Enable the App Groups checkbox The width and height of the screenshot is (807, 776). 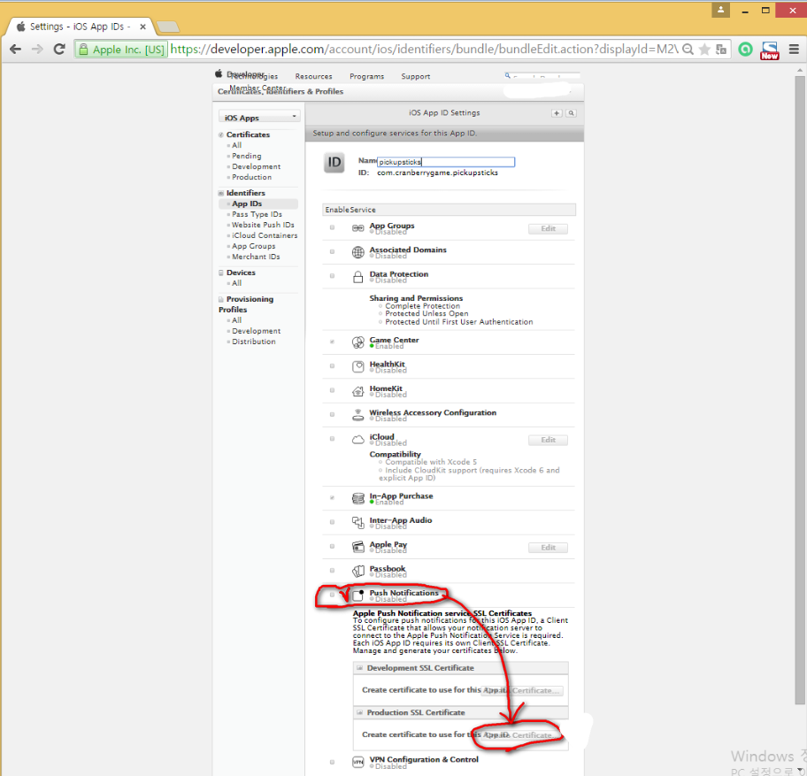pyautogui.click(x=332, y=227)
